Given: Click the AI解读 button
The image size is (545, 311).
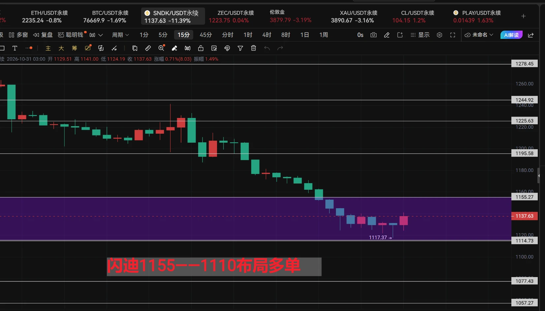Looking at the screenshot, I should 511,35.
